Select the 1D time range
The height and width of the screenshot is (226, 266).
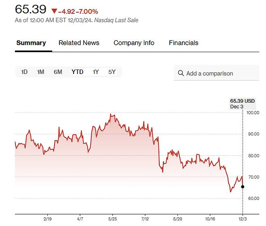24,72
